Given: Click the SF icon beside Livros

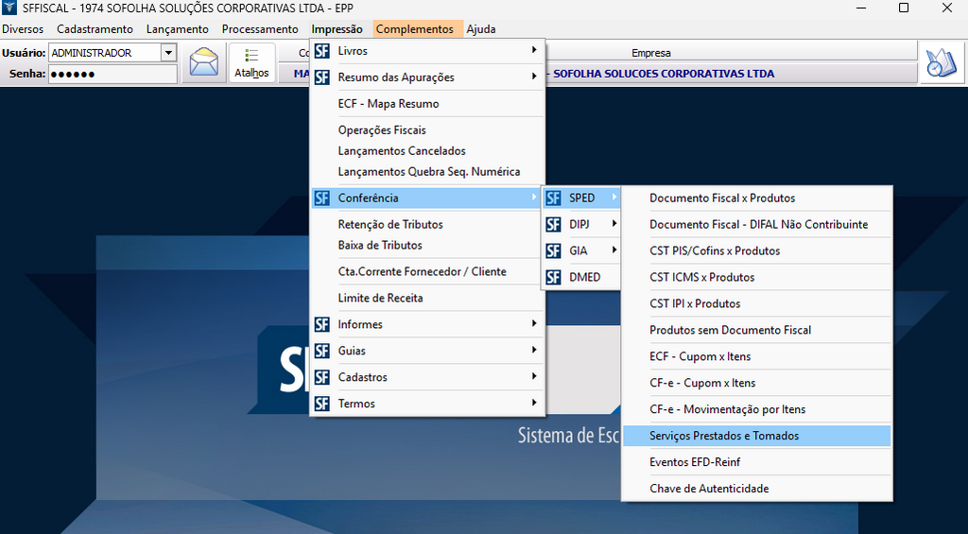Looking at the screenshot, I should point(322,51).
